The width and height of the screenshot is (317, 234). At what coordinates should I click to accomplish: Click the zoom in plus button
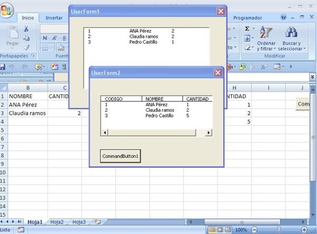[304, 230]
